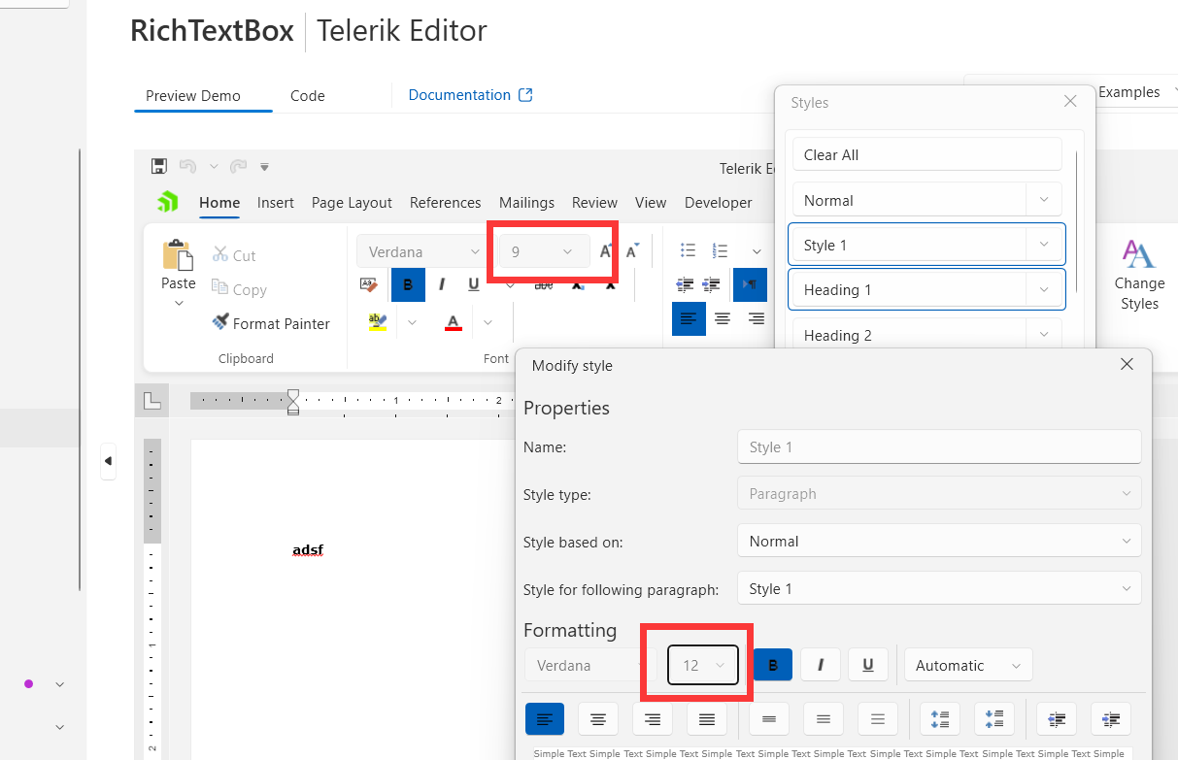Insert a bulleted list from the ribbon

(x=689, y=250)
